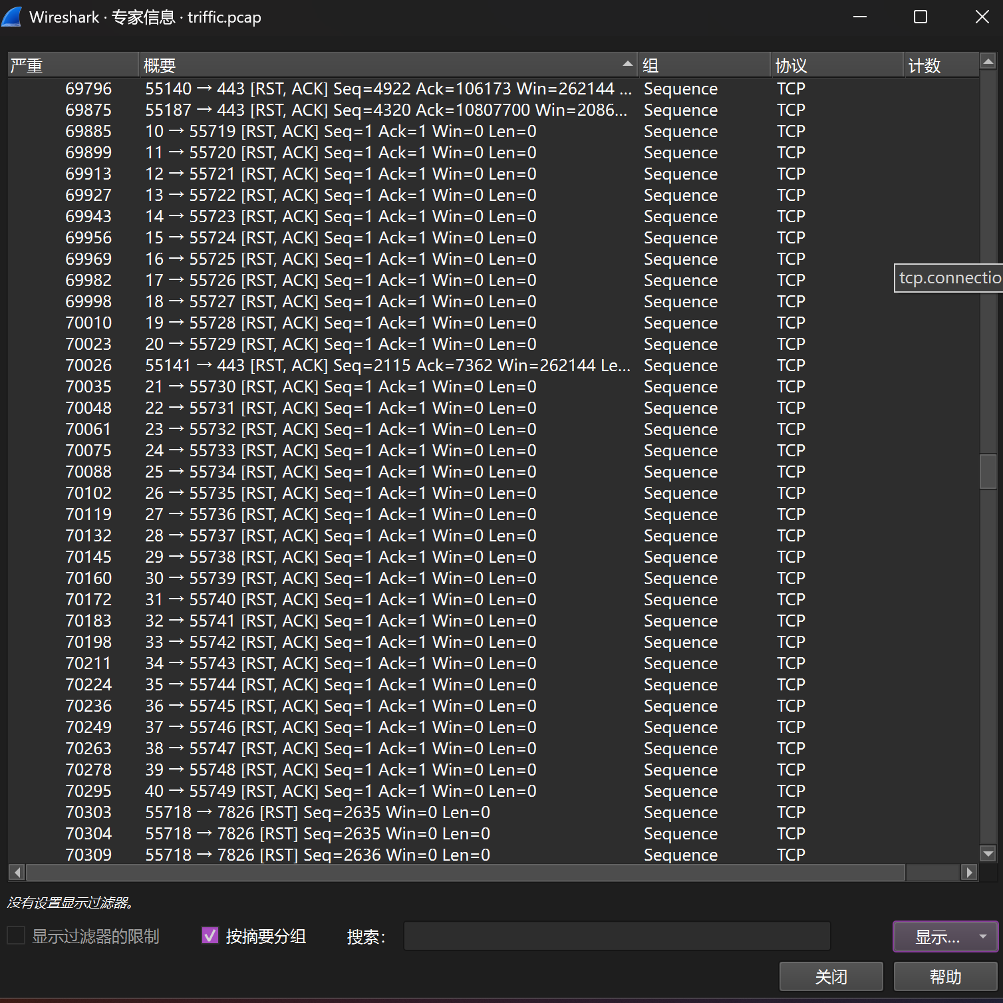1003x1003 pixels.
Task: Select the 55187 → 443 RST, ACK summary
Action: tap(386, 110)
